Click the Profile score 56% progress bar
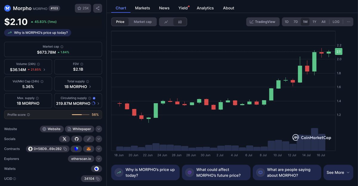The height and width of the screenshot is (186, 358). [81, 115]
